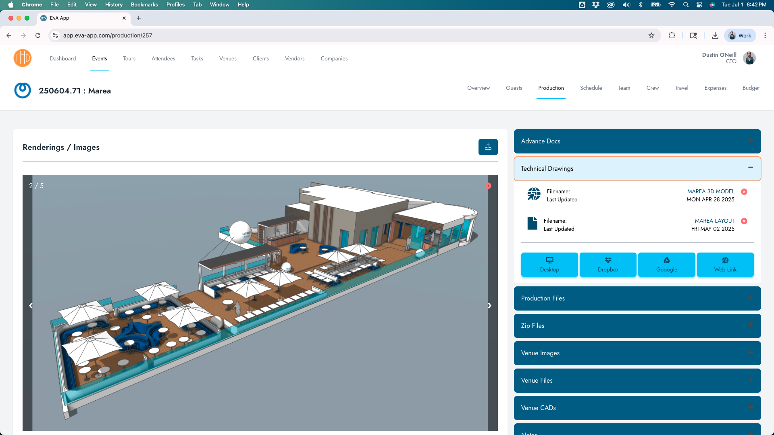The image size is (774, 435).
Task: Bookmark this page with the star icon
Action: [651, 35]
